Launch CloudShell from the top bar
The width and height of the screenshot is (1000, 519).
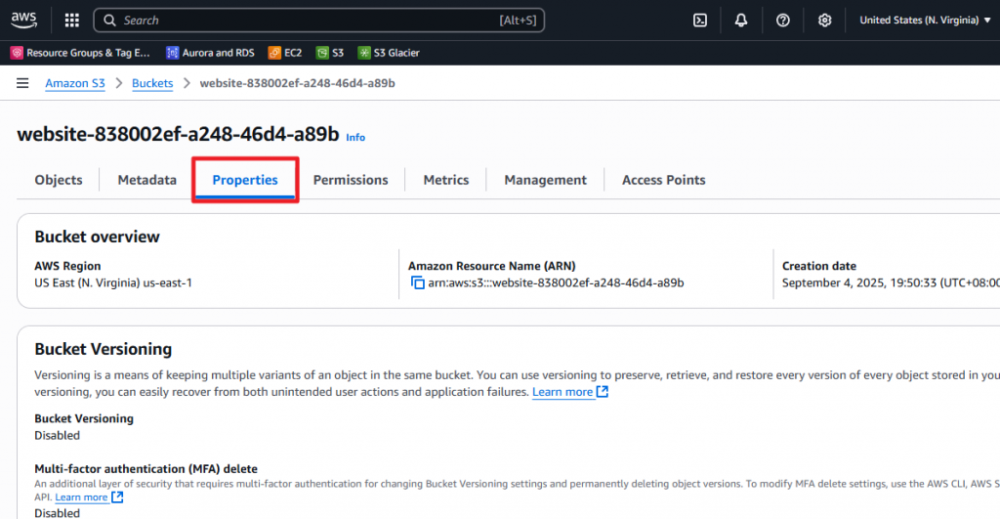699,20
